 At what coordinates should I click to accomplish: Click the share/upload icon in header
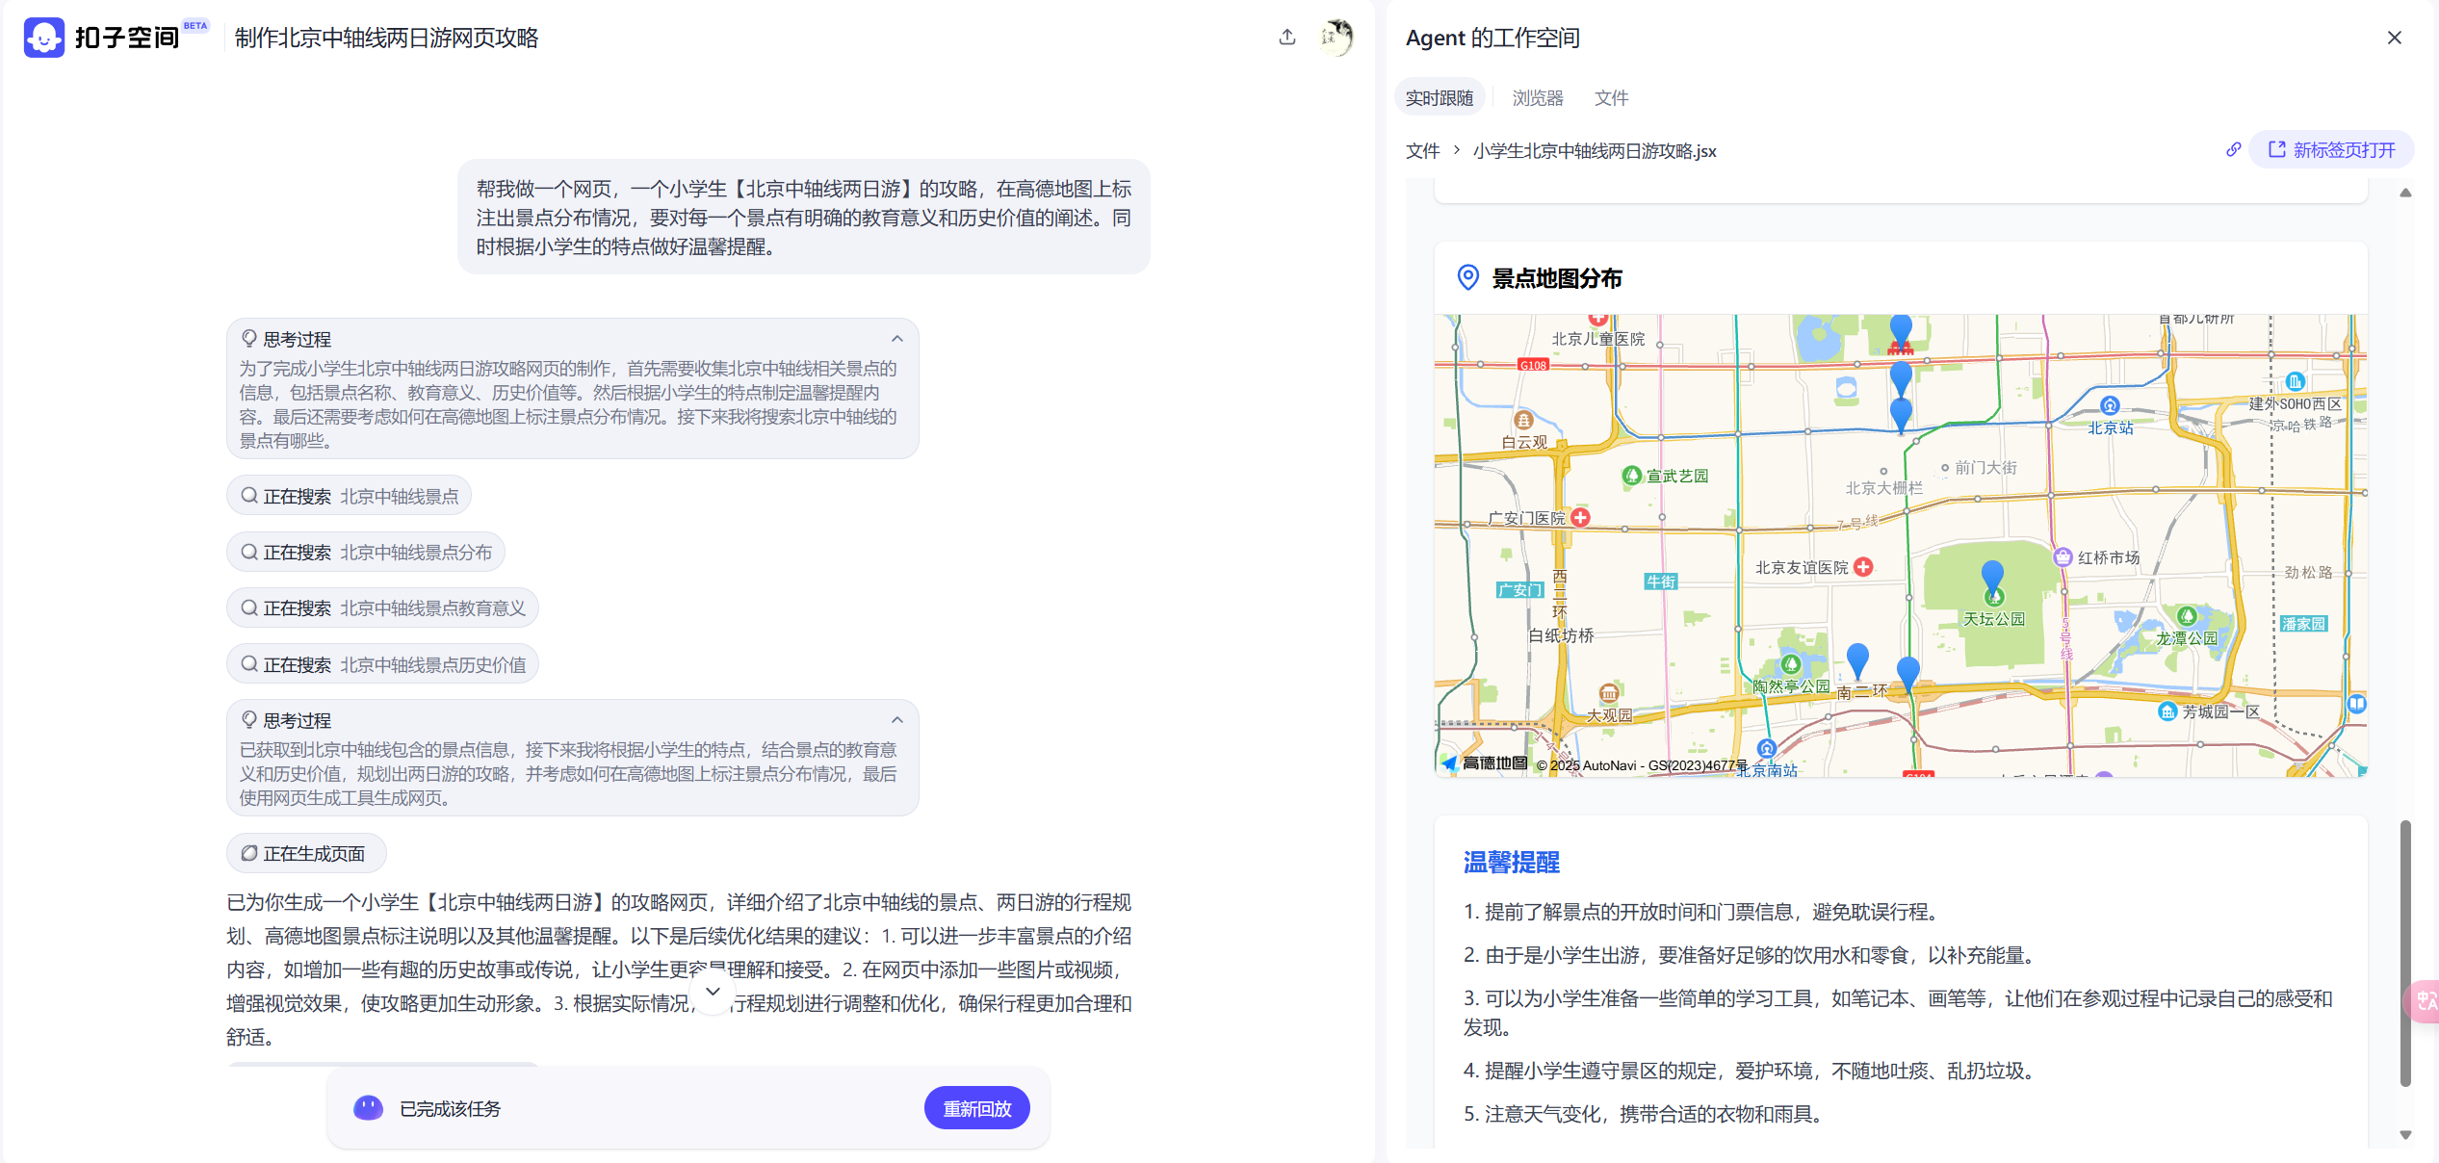click(1287, 38)
